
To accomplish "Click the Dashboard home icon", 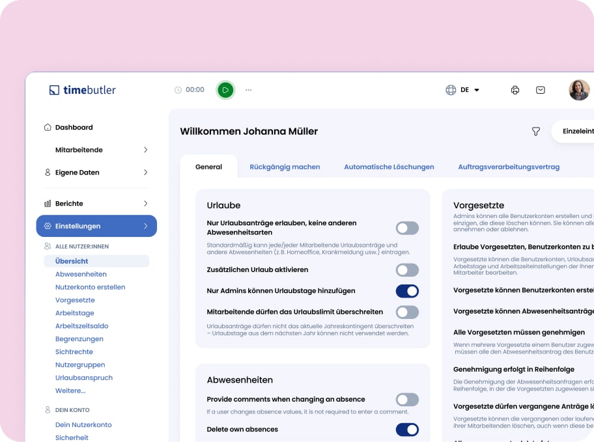I will point(48,128).
